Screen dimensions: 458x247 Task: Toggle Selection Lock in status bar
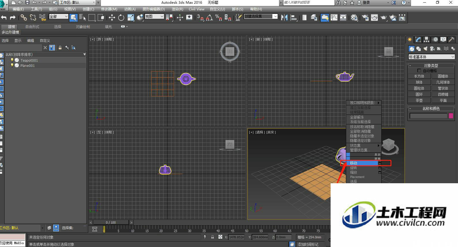pyautogui.click(x=212, y=237)
